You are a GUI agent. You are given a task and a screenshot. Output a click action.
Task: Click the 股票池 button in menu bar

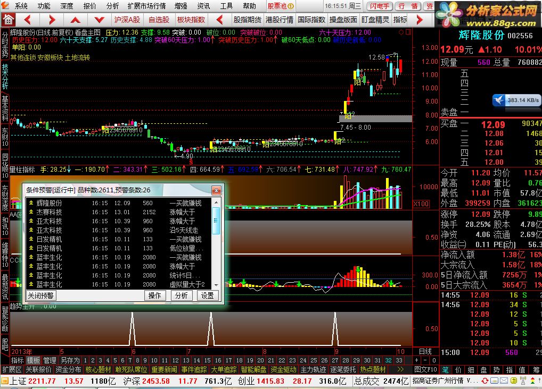click(x=281, y=6)
